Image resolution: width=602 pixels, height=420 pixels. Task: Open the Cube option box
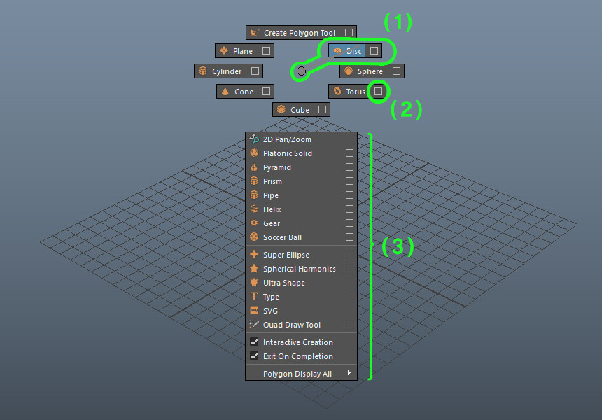[322, 109]
